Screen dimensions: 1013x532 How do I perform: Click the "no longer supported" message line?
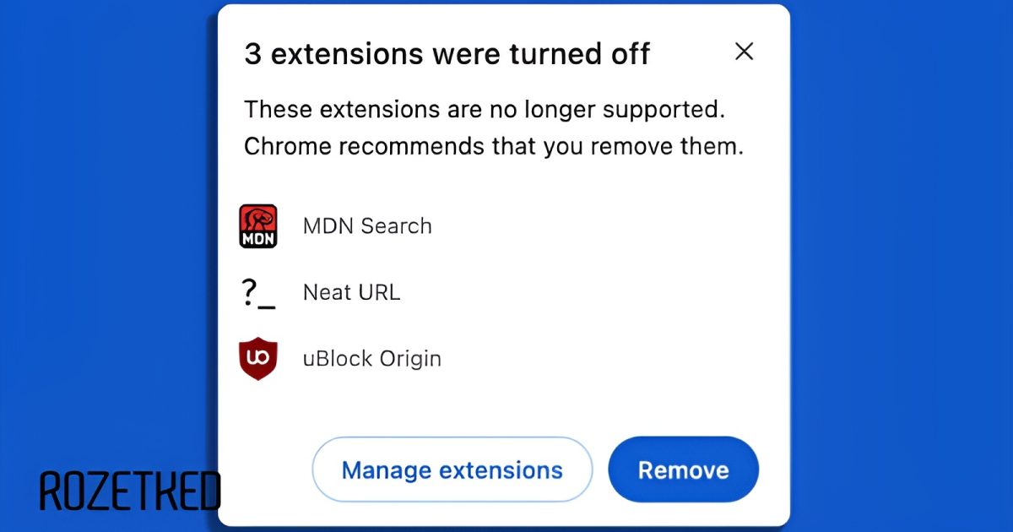(485, 109)
